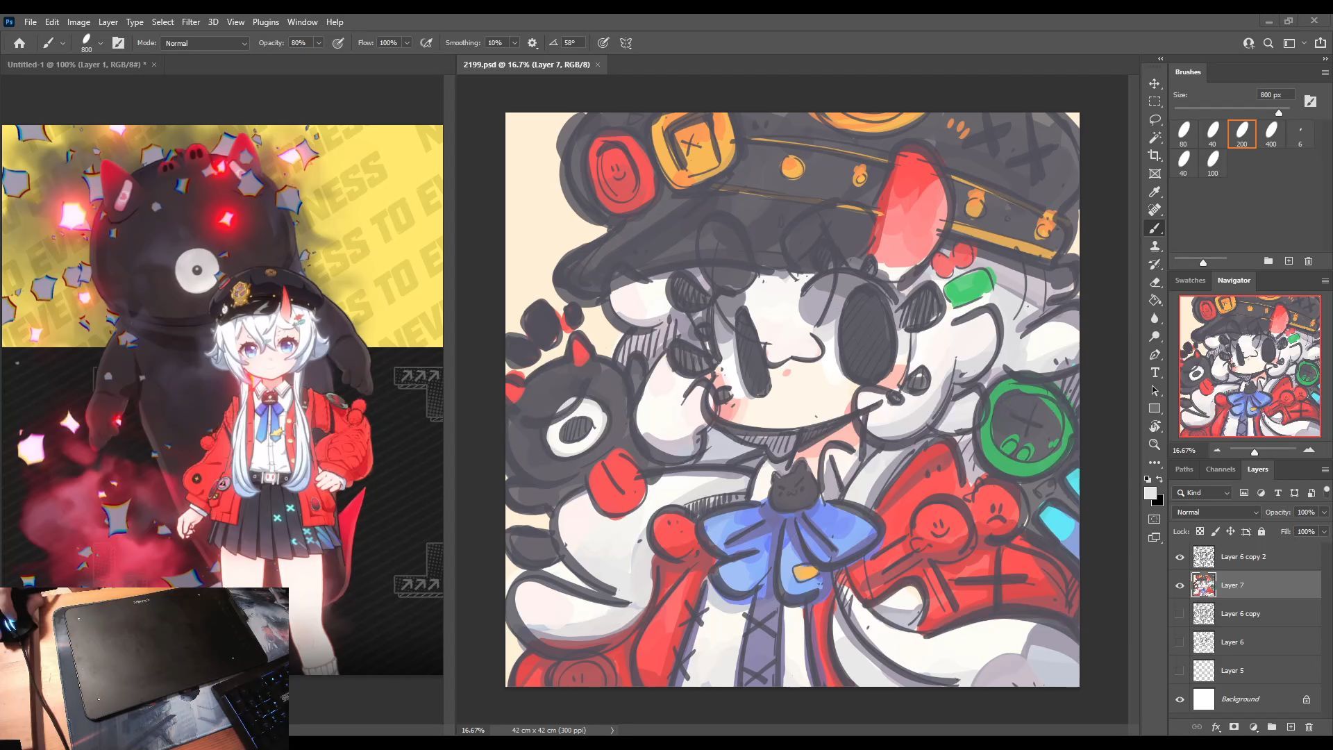Select the 100 brush preset
The height and width of the screenshot is (750, 1333).
[1212, 163]
